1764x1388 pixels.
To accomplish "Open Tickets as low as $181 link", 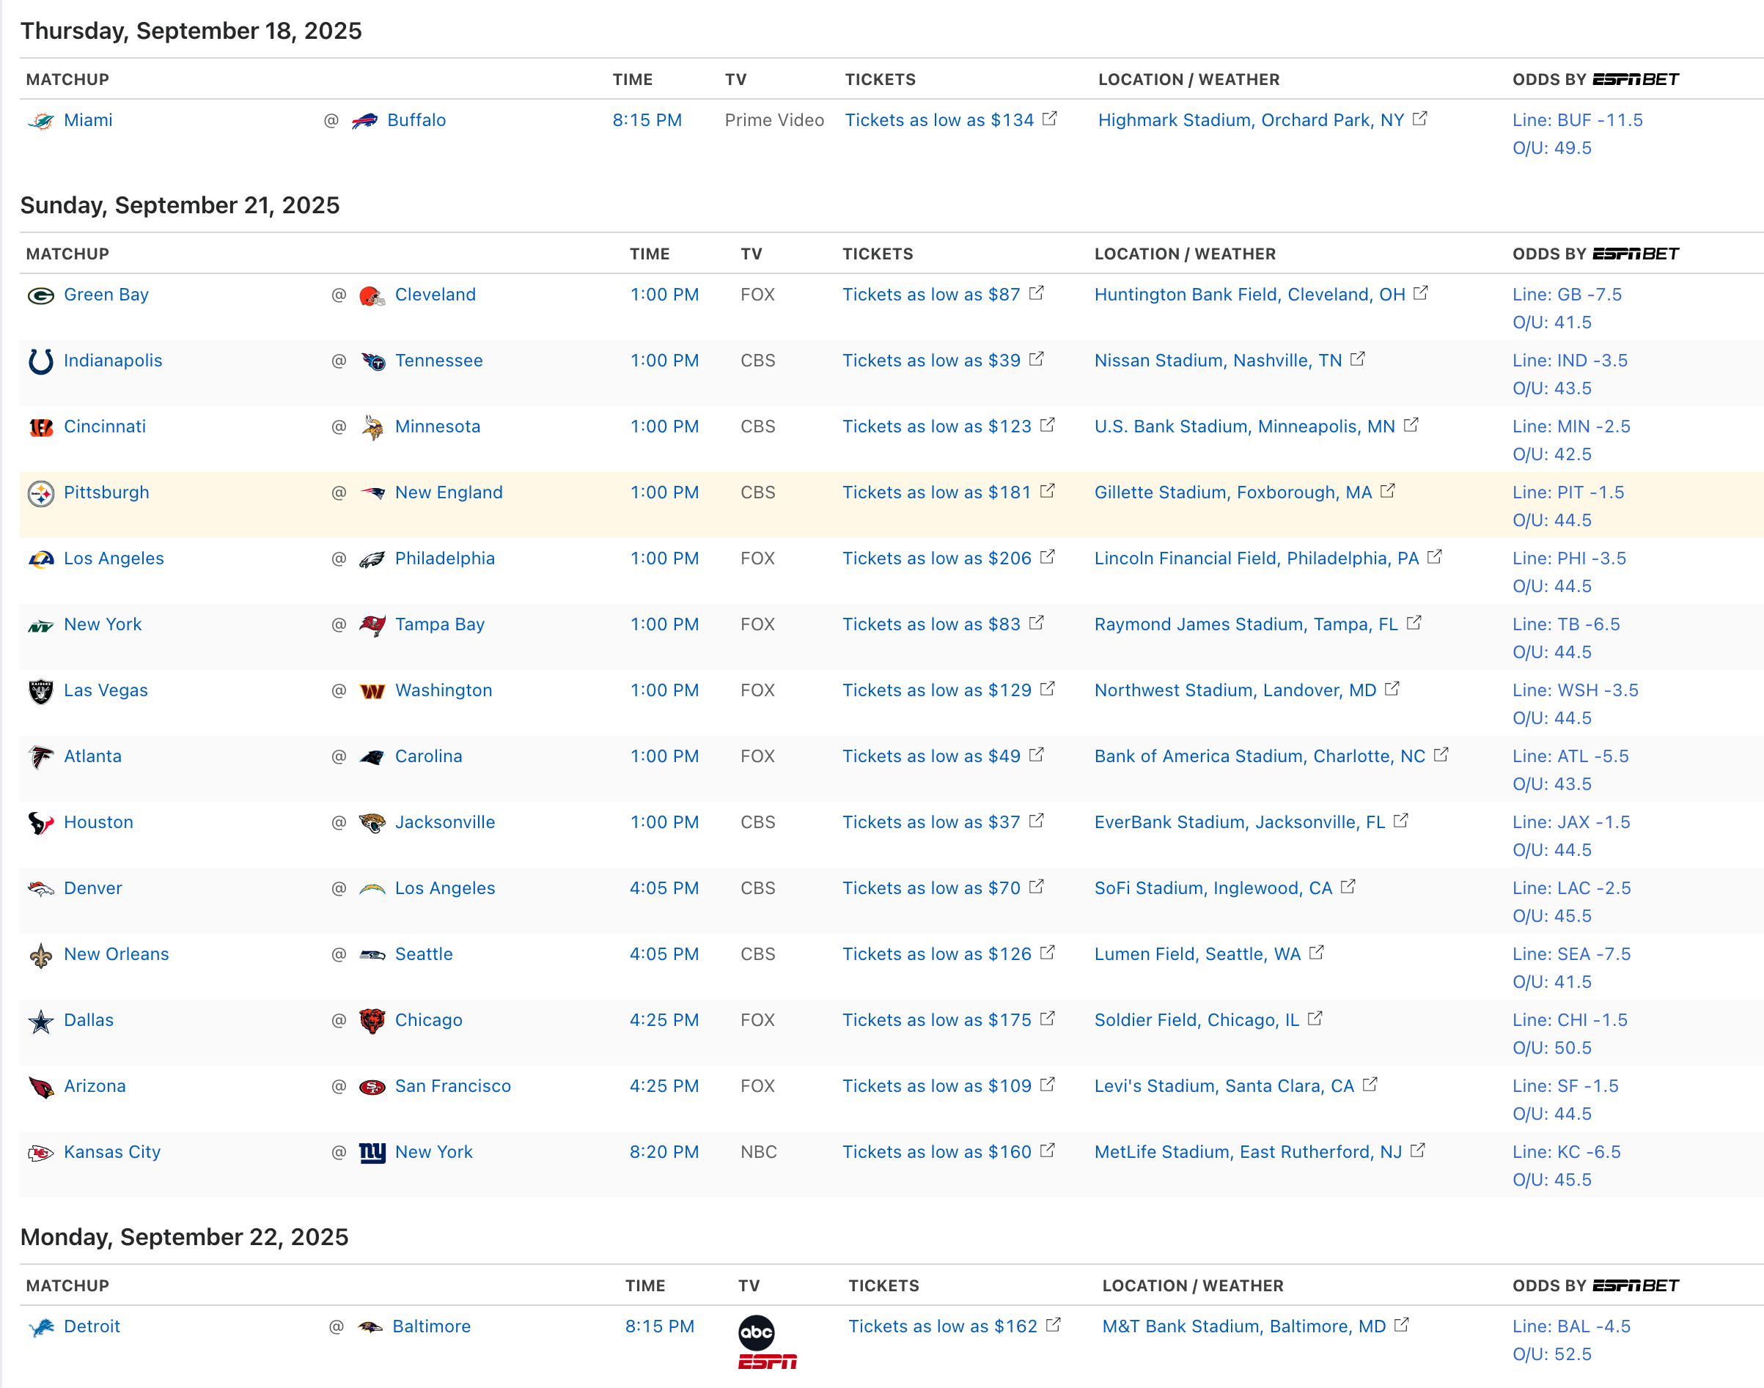I will (936, 492).
